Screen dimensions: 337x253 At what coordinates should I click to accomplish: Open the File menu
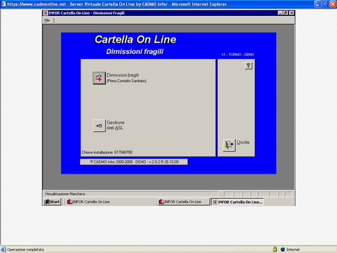pos(47,21)
